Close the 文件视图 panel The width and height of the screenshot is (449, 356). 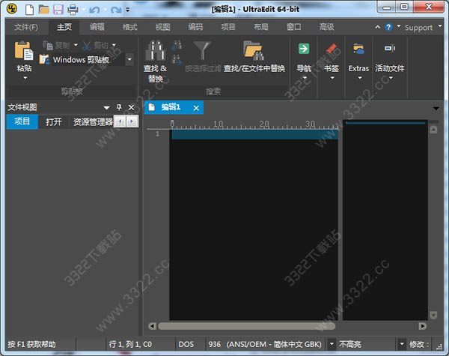click(131, 107)
